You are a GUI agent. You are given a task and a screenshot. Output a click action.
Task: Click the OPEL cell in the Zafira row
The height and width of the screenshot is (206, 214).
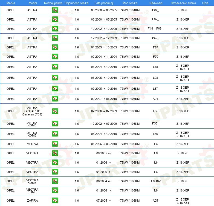click(x=10, y=201)
